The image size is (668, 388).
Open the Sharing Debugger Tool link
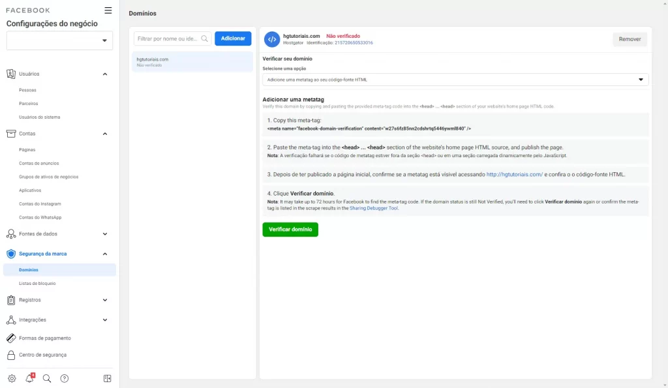[374, 208]
